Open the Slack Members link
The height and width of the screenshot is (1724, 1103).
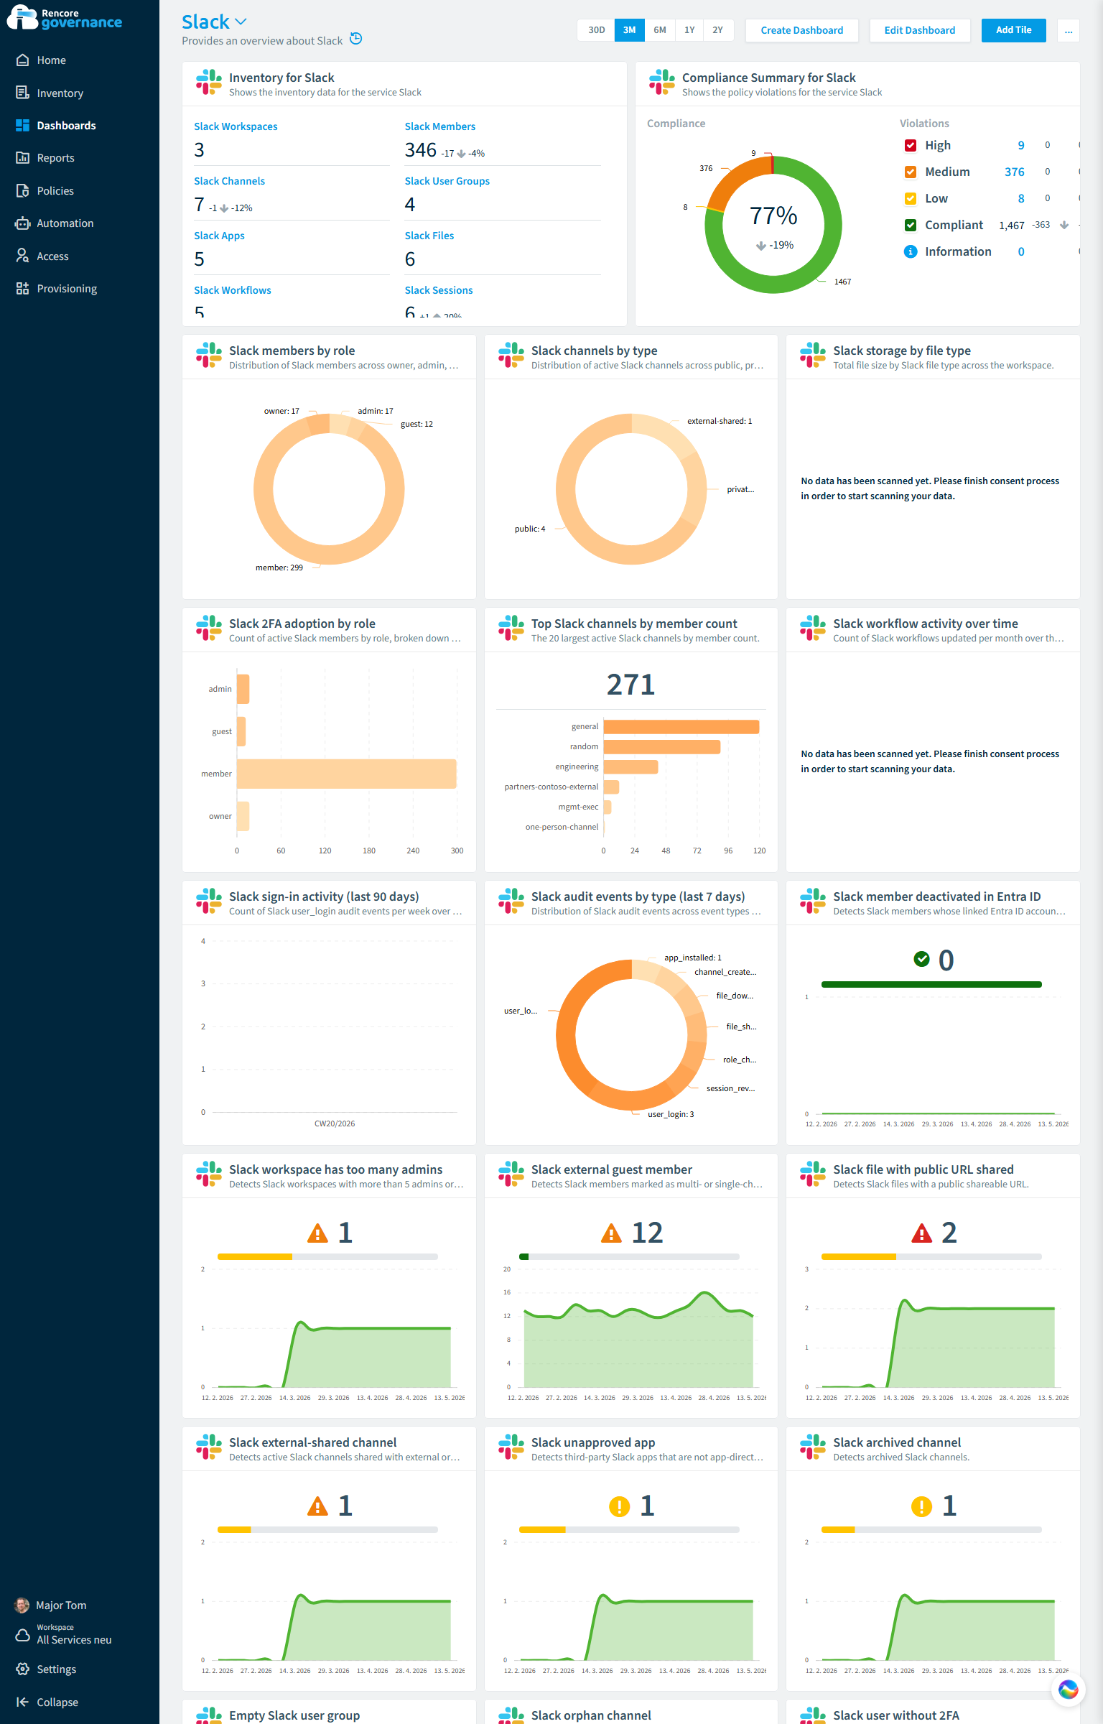[439, 126]
